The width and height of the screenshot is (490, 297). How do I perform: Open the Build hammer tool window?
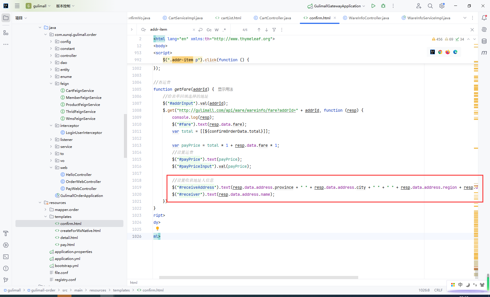point(6,233)
